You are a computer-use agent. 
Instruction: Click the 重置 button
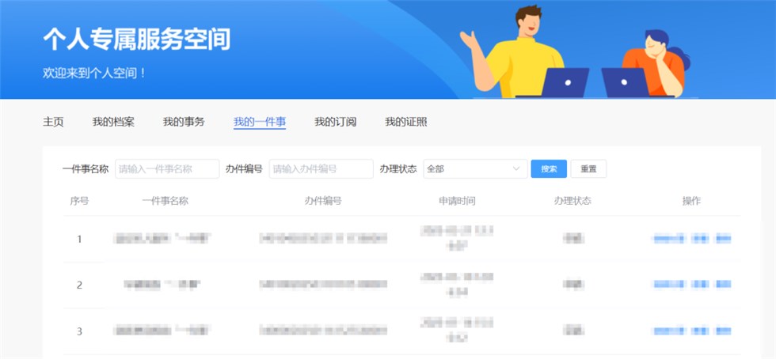coord(588,169)
